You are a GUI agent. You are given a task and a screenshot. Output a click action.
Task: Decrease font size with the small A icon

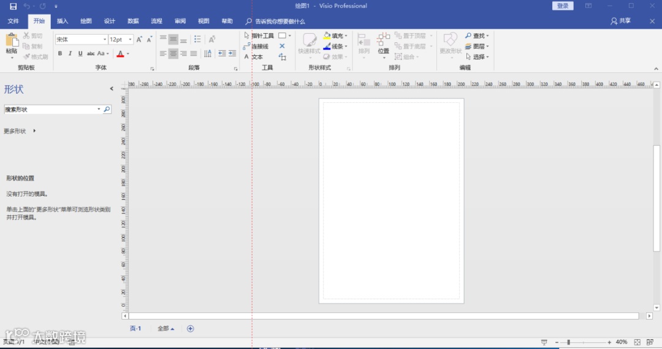pyautogui.click(x=149, y=39)
